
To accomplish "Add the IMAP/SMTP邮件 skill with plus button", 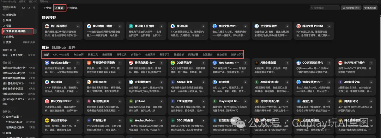I will pyautogui.click(x=371, y=63).
